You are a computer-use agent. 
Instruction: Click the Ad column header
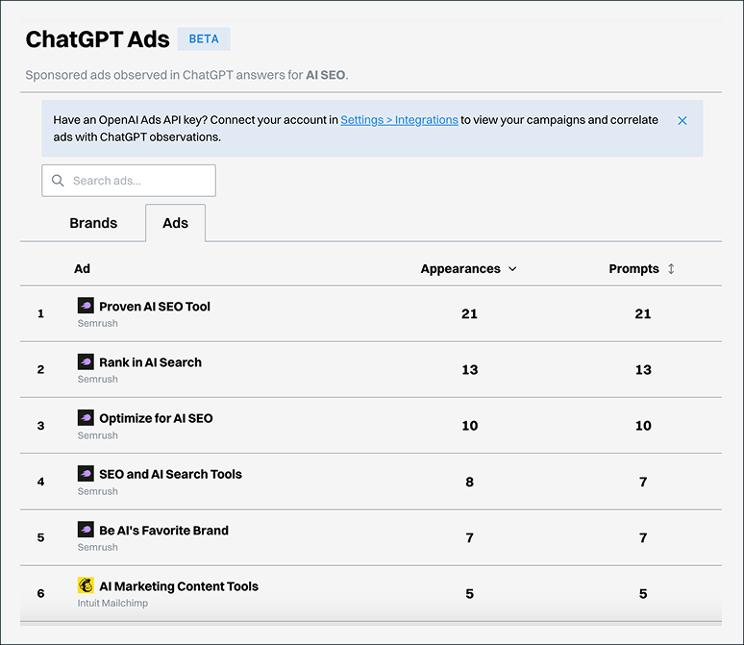click(82, 268)
